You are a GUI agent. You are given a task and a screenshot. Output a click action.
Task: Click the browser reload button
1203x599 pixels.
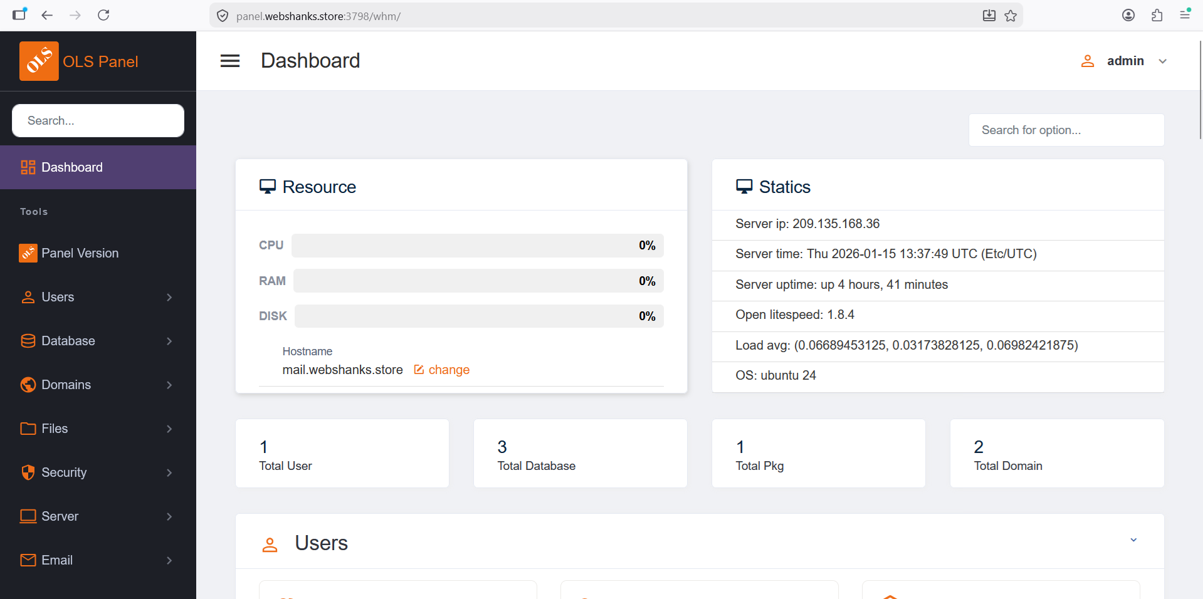point(103,15)
